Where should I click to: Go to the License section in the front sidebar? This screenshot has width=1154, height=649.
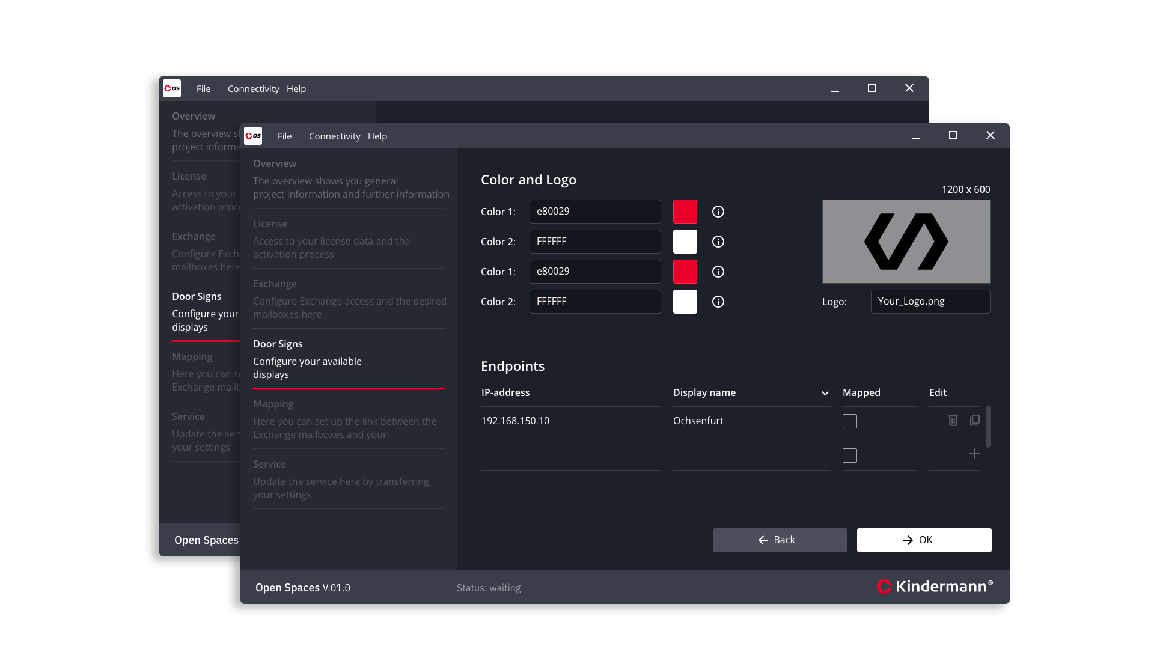click(x=349, y=239)
